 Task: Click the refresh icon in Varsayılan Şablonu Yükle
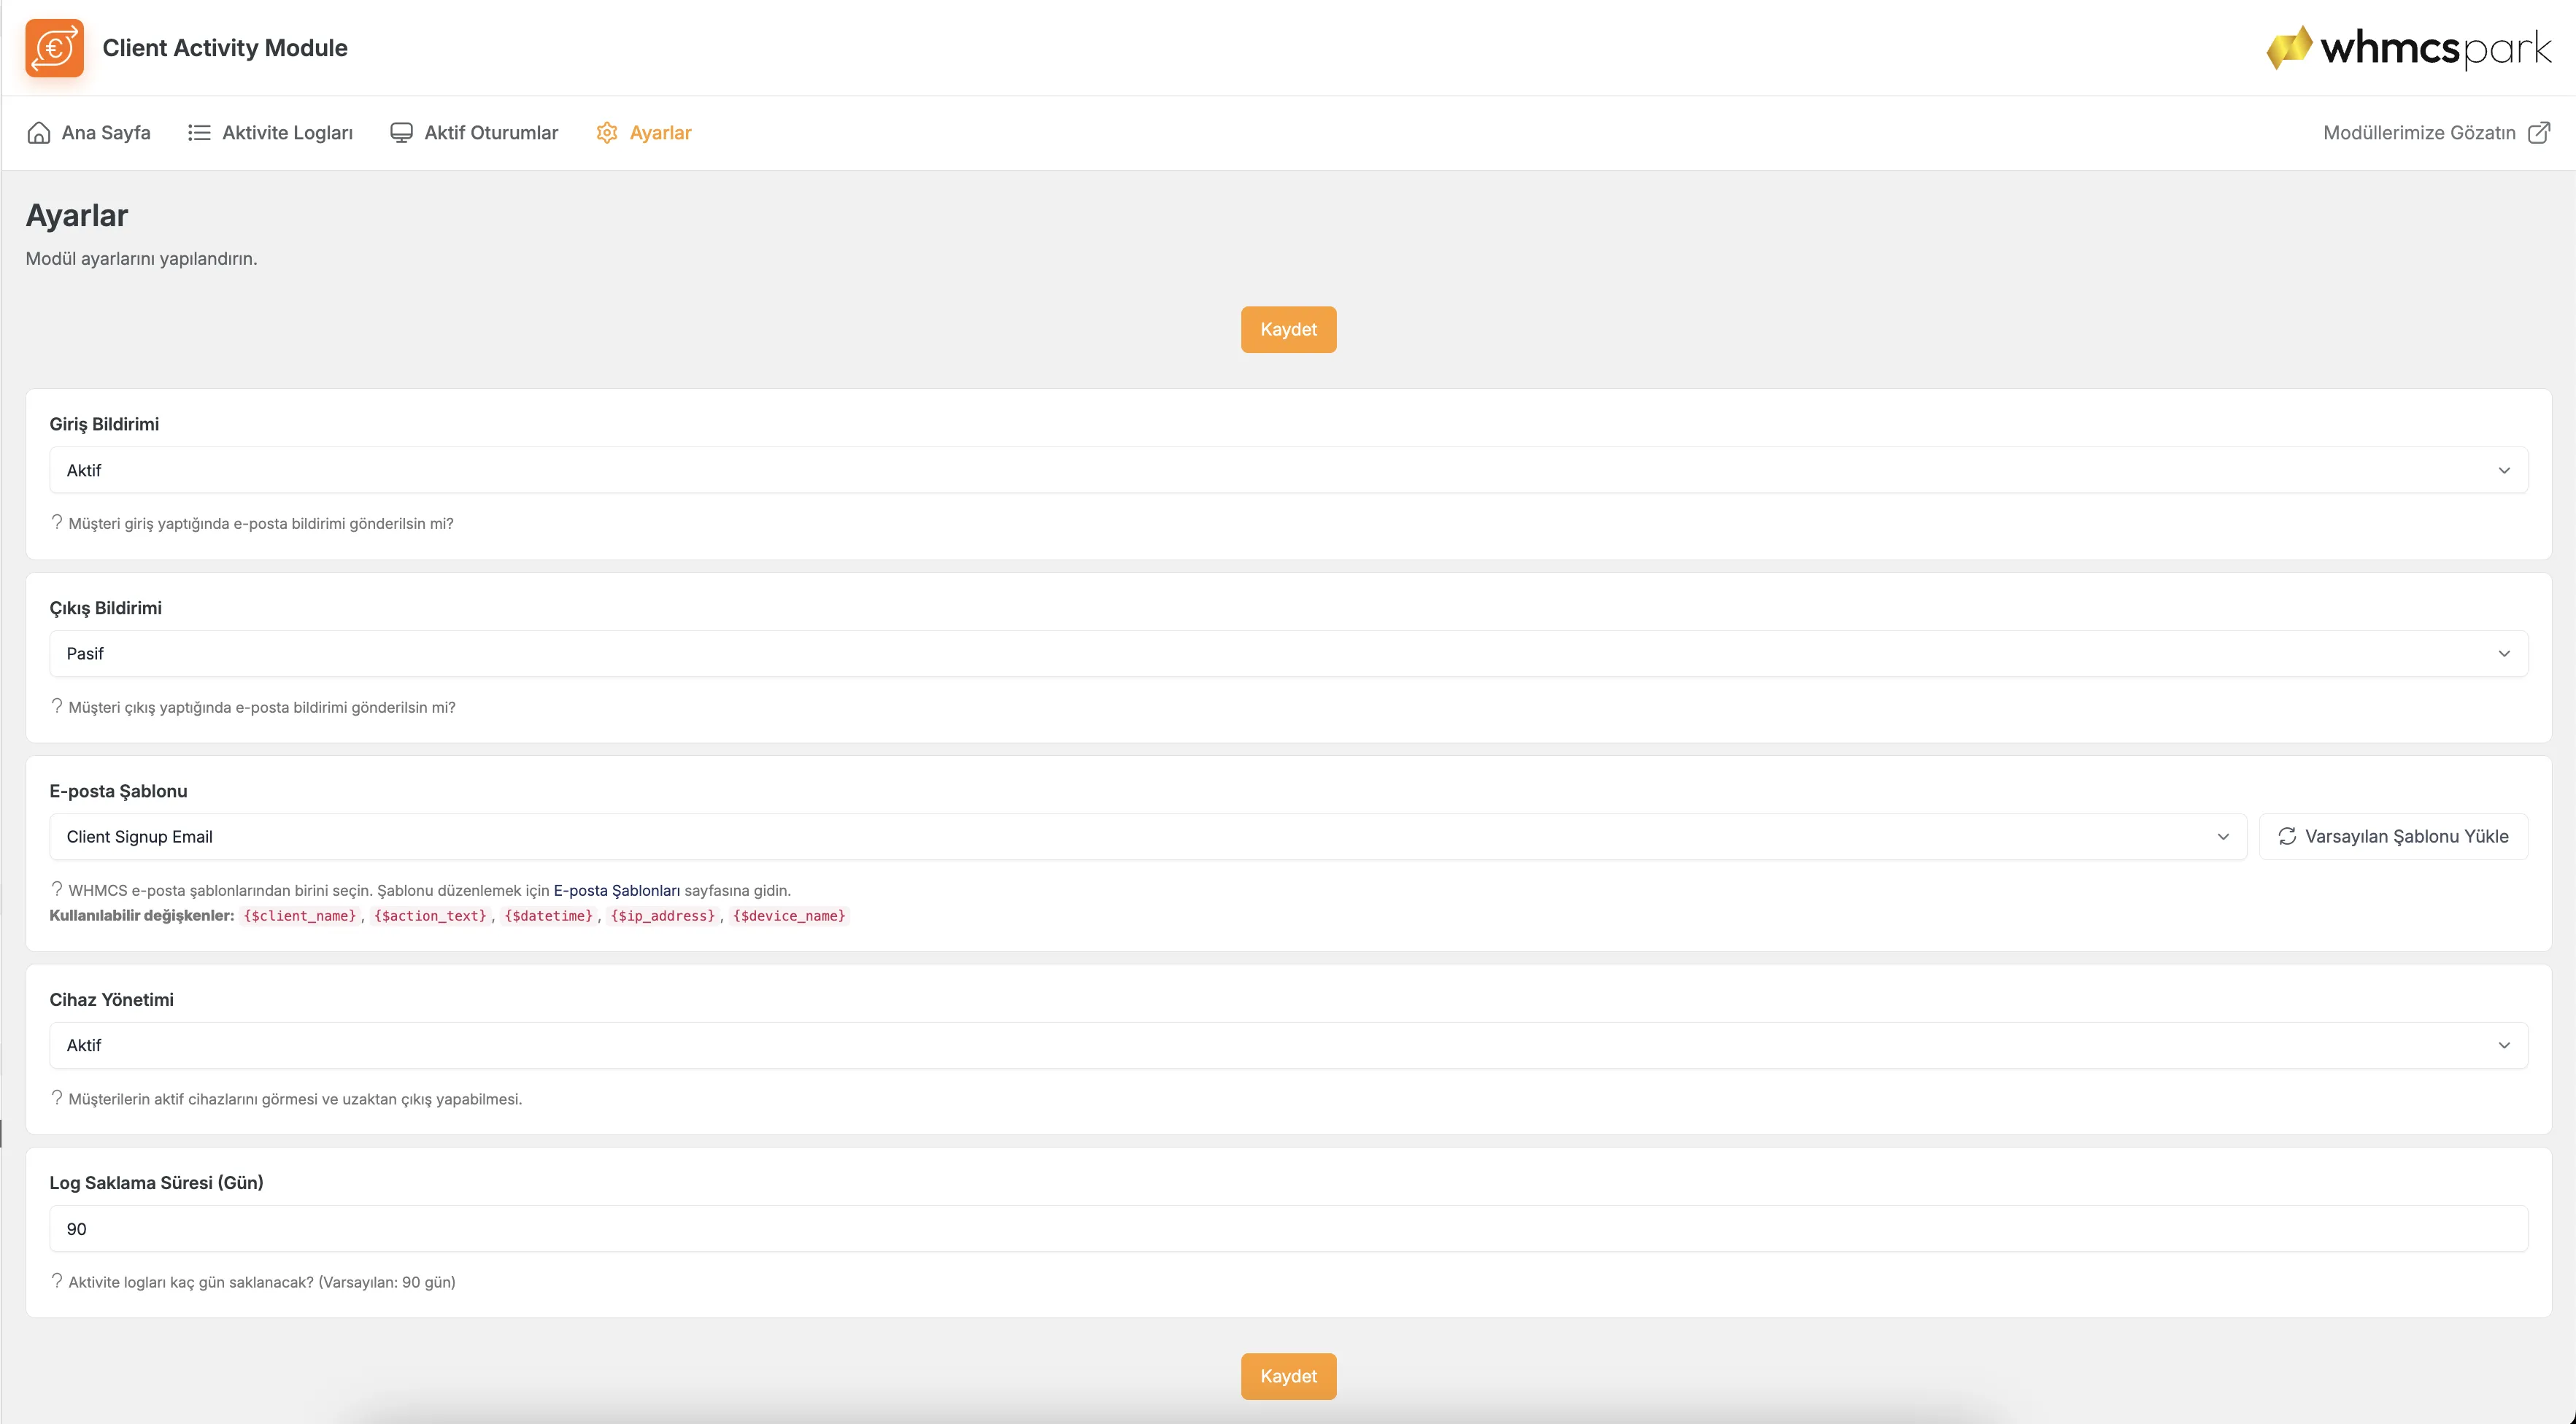click(x=2287, y=836)
